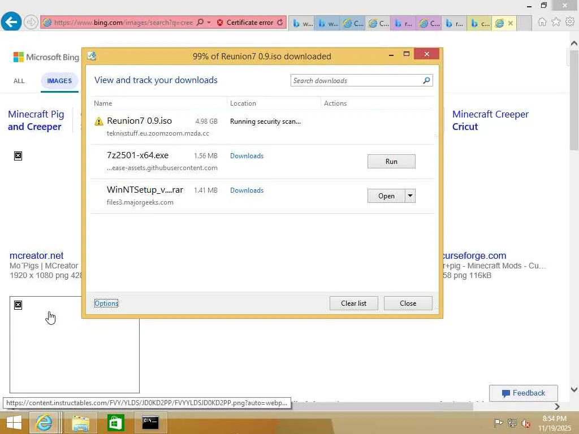Open the Certificate error notice
The width and height of the screenshot is (579, 434).
point(245,23)
